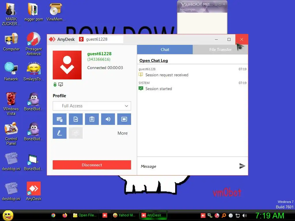The height and width of the screenshot is (221, 295).
Task: Click the round smiley face tray icon
Action: tap(231, 216)
